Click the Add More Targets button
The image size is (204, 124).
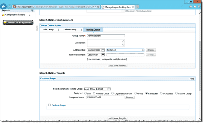[118, 119]
